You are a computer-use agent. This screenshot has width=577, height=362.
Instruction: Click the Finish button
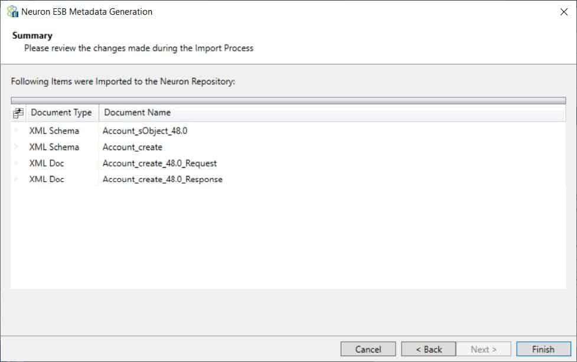pyautogui.click(x=543, y=349)
